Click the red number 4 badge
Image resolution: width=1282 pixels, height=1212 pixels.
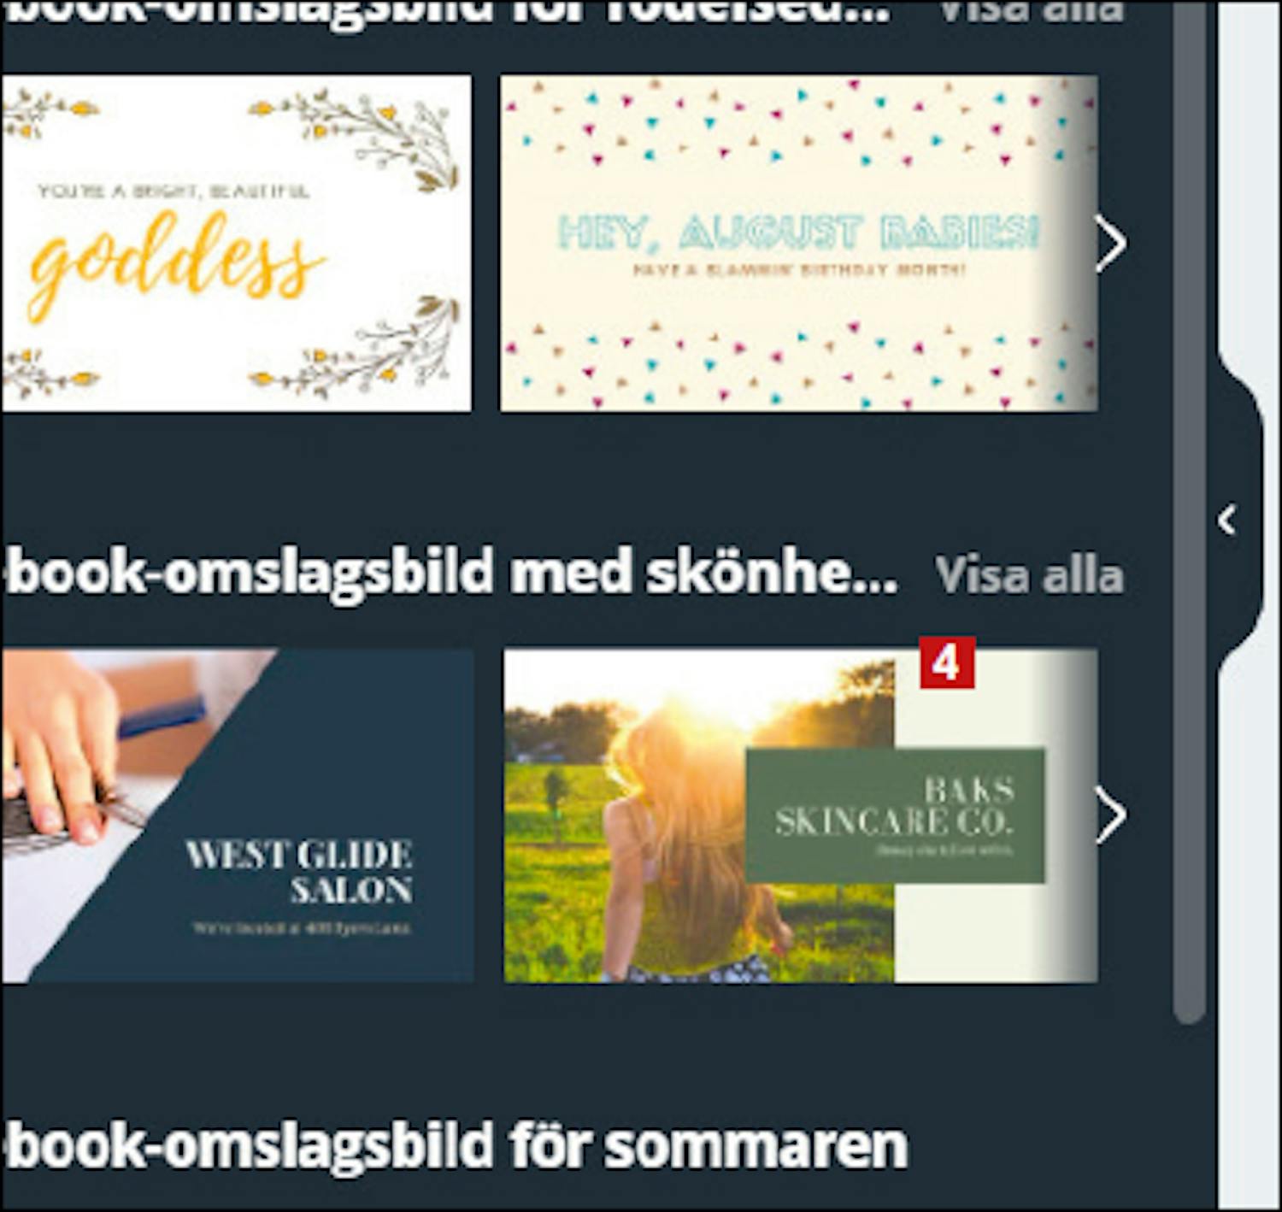(x=947, y=662)
